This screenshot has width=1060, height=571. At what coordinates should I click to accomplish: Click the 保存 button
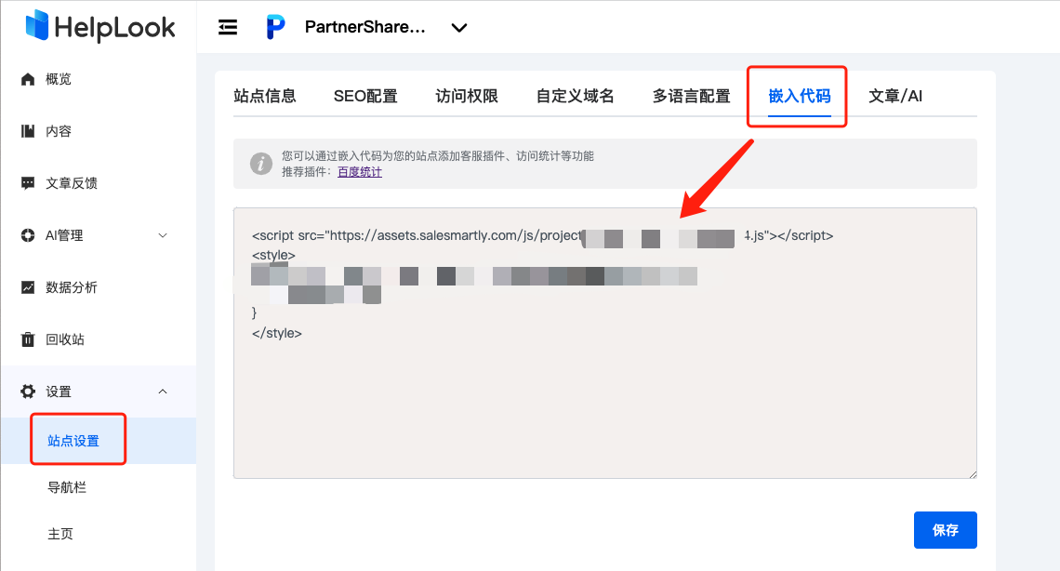[x=945, y=530]
